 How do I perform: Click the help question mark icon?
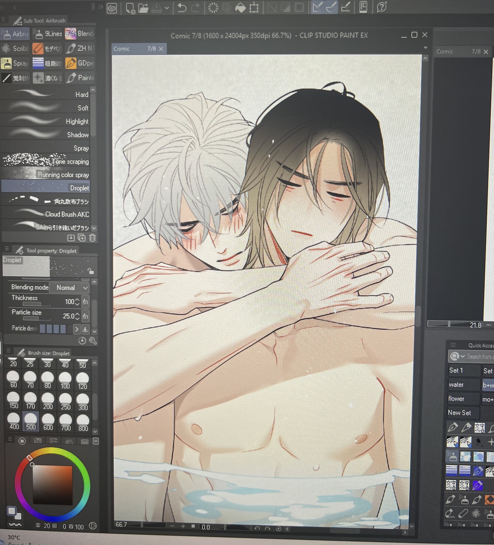coord(382,7)
